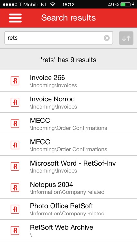Open the Invoice Norrod result

tap(69, 102)
